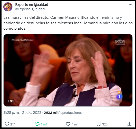Click the Experto en Igualdad display name
The width and height of the screenshot is (136, 129).
pos(32,5)
